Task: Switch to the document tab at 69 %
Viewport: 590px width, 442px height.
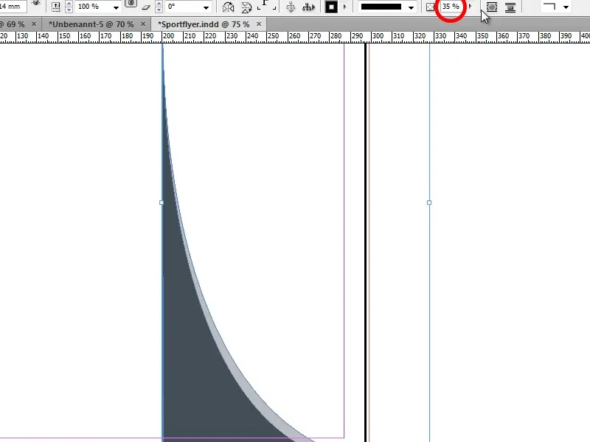Action: click(13, 24)
